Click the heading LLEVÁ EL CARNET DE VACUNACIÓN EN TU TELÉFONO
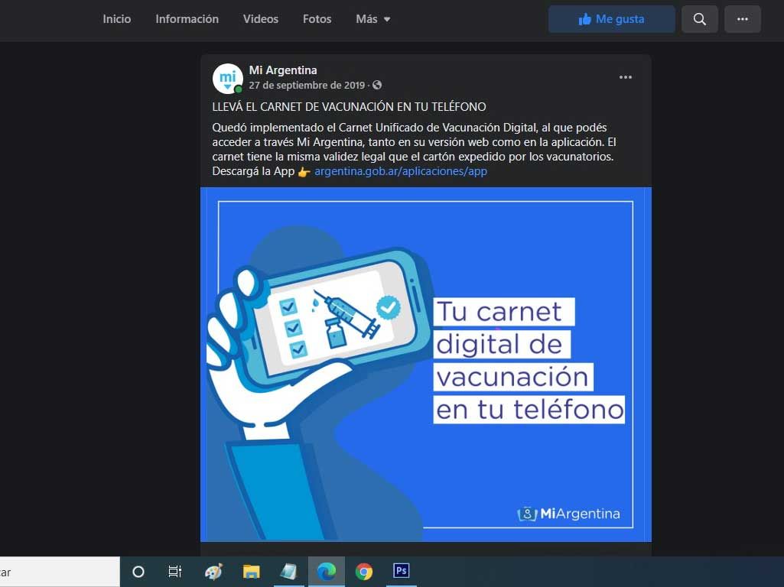This screenshot has width=784, height=587. tap(349, 107)
